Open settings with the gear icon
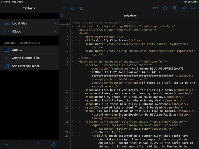This screenshot has width=199, height=149. tap(53, 144)
